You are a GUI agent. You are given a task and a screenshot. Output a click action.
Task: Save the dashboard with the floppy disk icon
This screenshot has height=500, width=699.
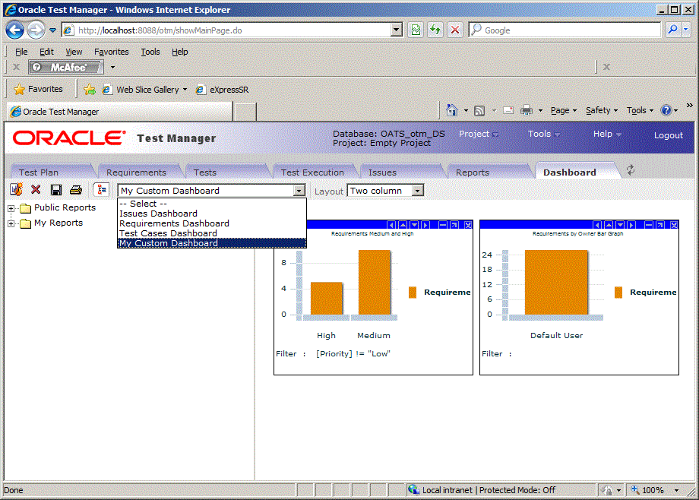[x=56, y=190]
